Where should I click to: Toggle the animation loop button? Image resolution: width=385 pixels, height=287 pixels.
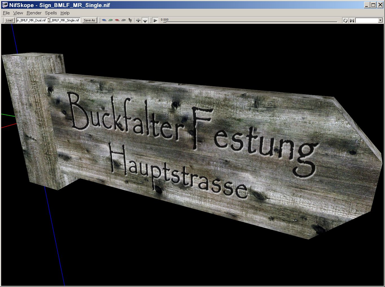(345, 20)
